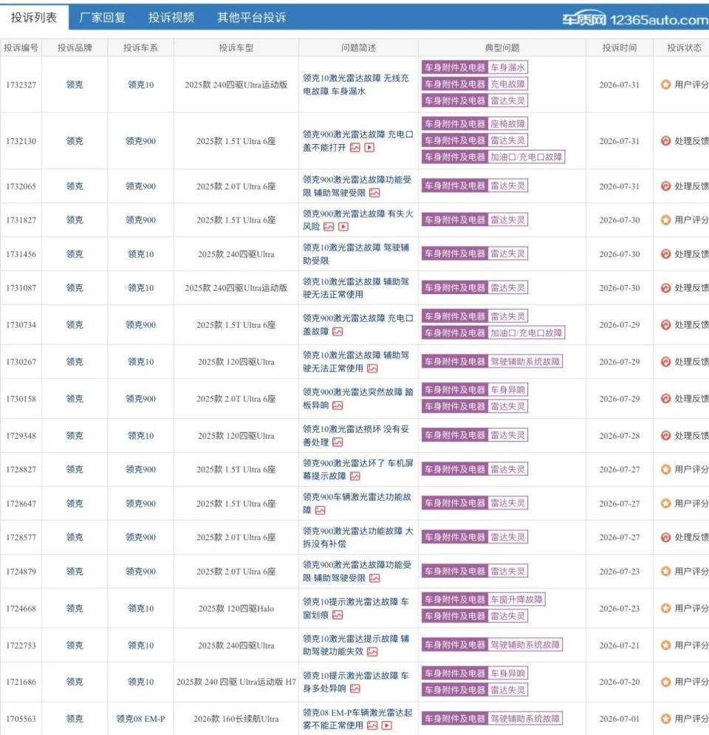Click user rating status icon for complaint 1732327
This screenshot has height=735, width=709.
665,84
